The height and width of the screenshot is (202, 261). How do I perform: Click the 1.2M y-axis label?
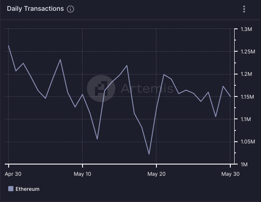pos(246,74)
